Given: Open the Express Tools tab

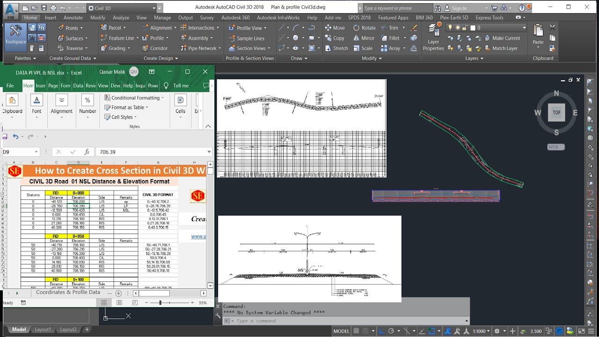Looking at the screenshot, I should point(489,18).
